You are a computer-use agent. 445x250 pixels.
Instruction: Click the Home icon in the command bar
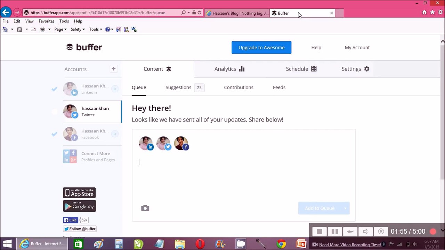click(5, 29)
